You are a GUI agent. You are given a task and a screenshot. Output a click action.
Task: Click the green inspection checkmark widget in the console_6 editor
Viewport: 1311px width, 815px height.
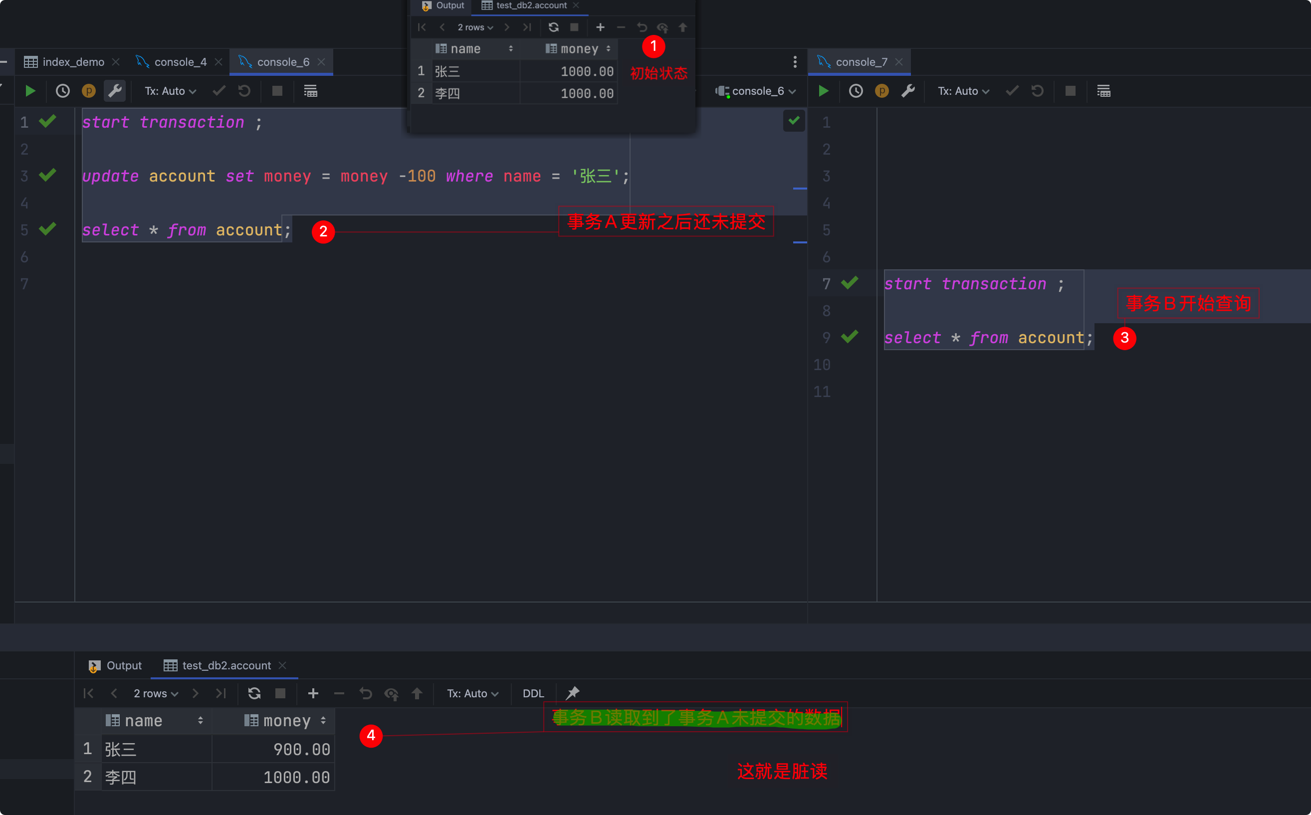click(x=794, y=121)
